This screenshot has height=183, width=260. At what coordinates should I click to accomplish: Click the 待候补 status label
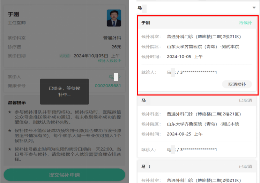(x=245, y=23)
